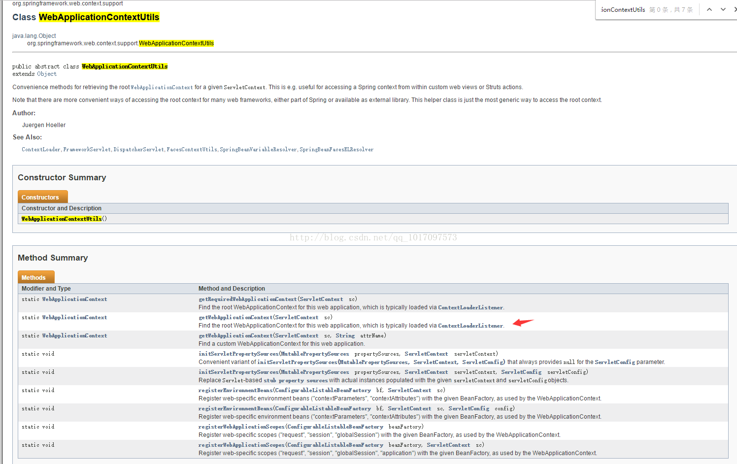
Task: Click ServletConfig type in registerEnvironmentBeans signature
Action: click(x=469, y=408)
